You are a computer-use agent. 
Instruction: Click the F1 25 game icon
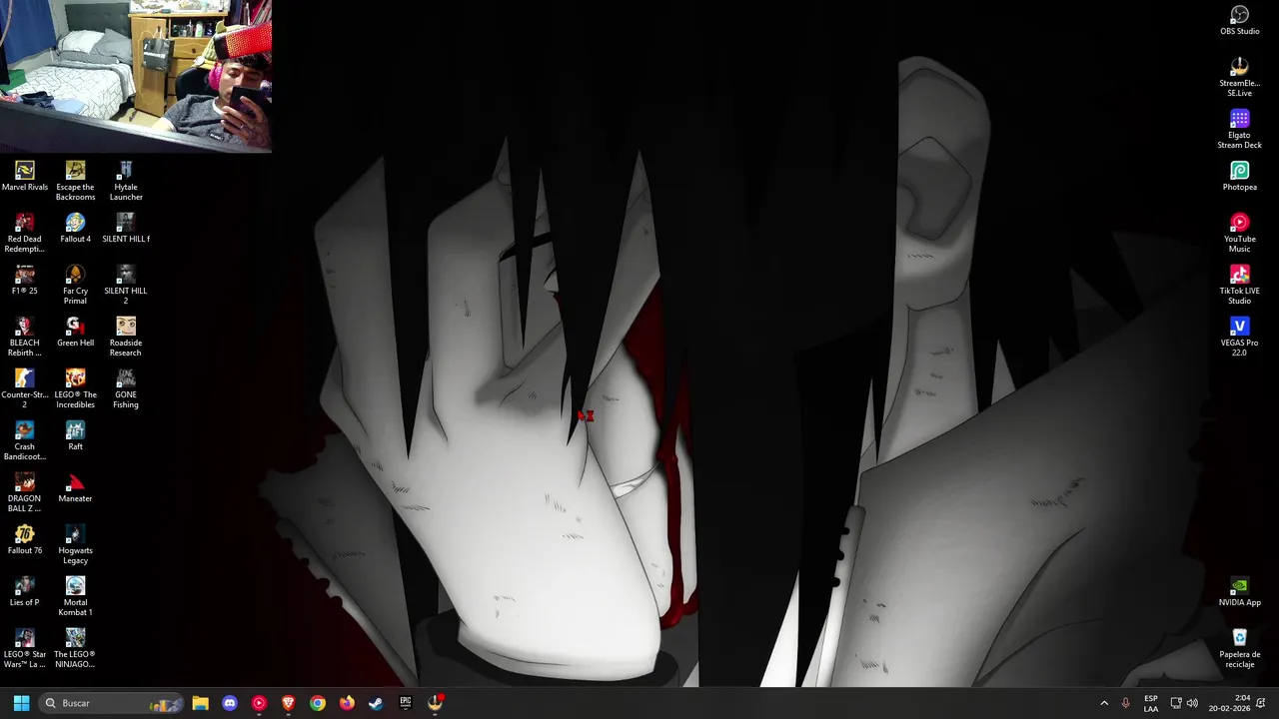[x=25, y=281]
